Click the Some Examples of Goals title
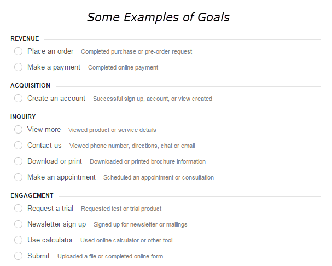Image resolution: width=332 pixels, height=266 pixels. 158,18
